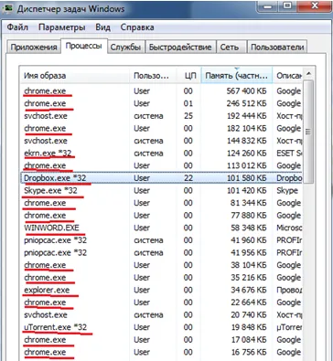333x361 pixels.
Task: Click the 58 348 КБ memory value
Action: tap(249, 228)
